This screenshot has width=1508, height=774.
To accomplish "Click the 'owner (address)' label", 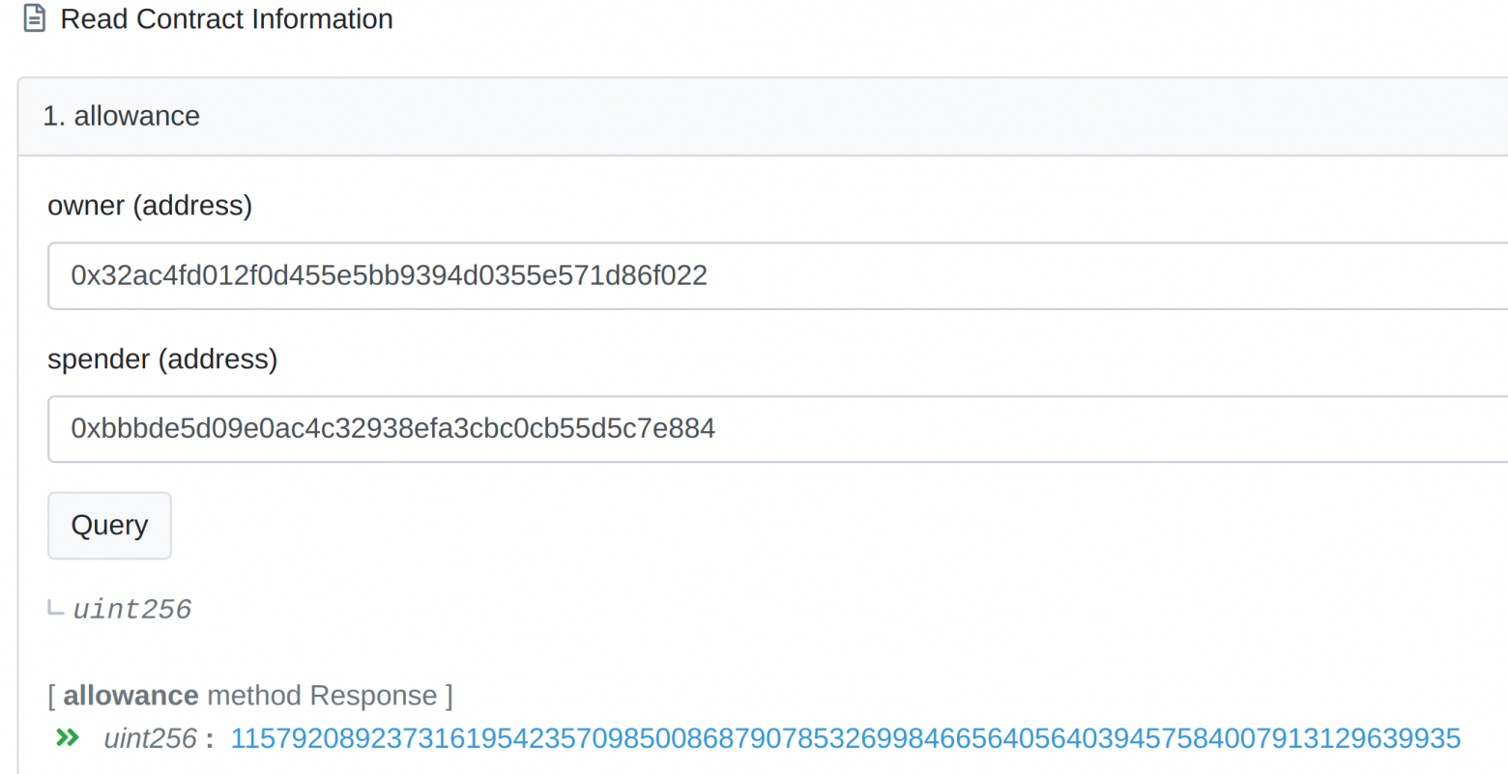I will tap(150, 206).
